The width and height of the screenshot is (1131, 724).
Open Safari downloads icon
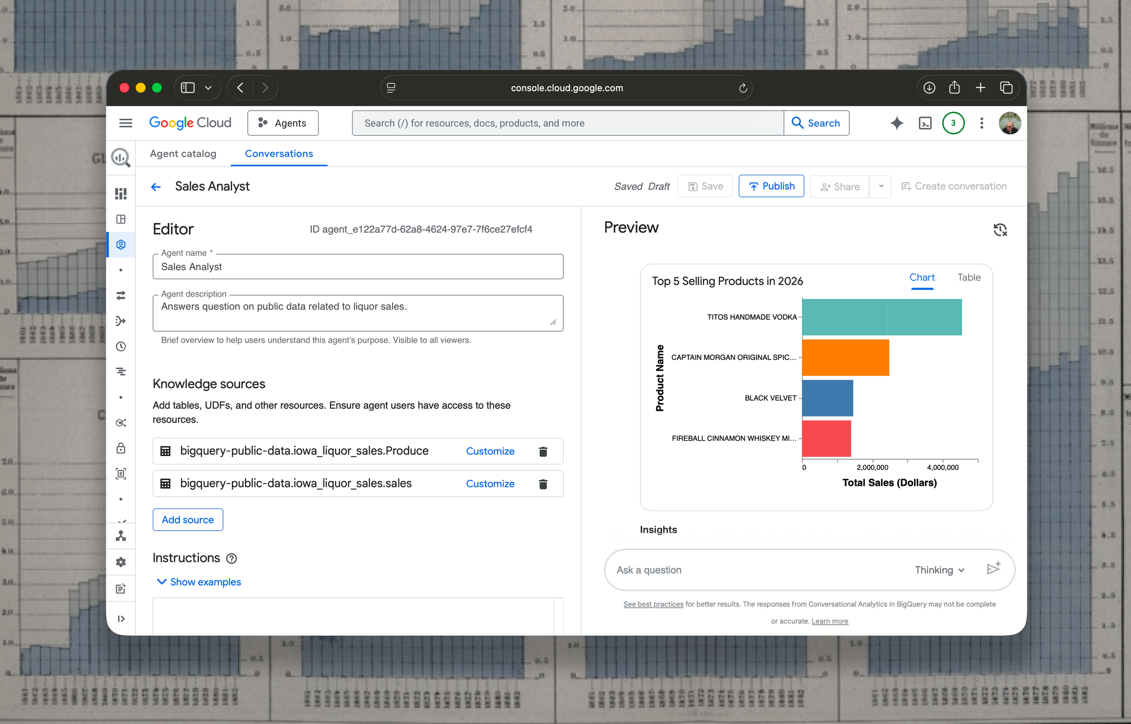(x=929, y=87)
